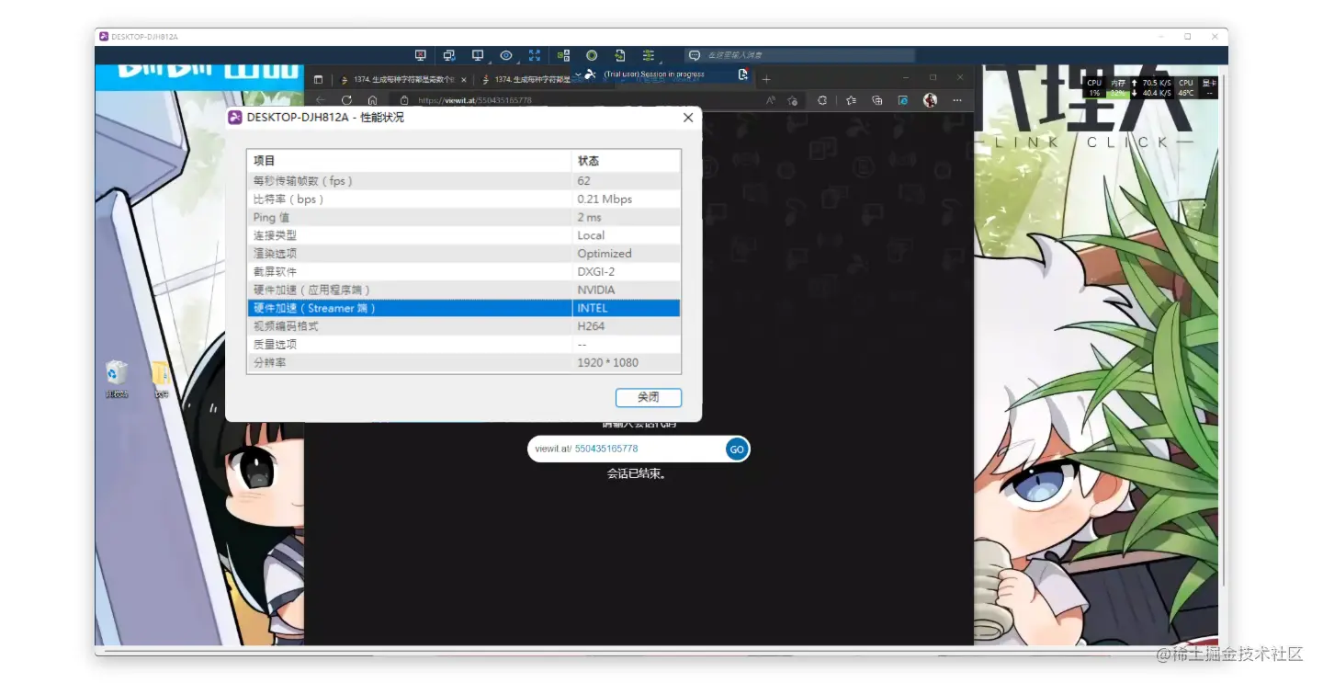
Task: Open the browser three-dot more menu
Action: [957, 100]
